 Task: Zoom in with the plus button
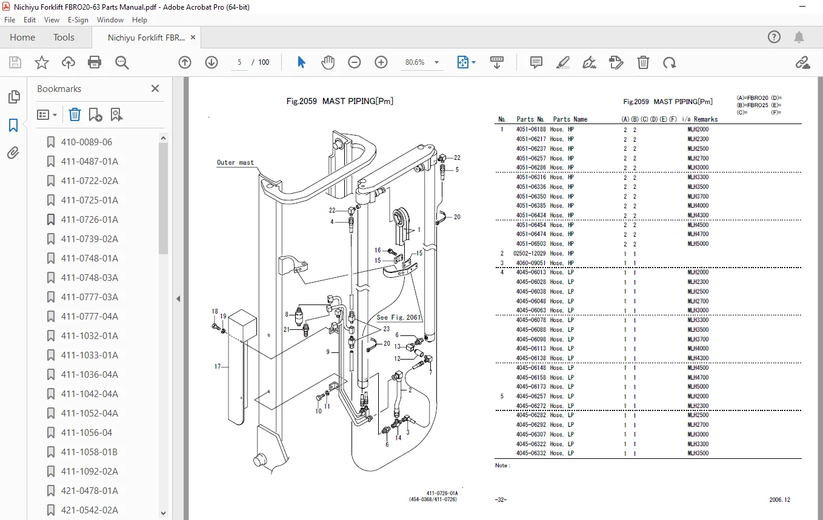coord(381,62)
